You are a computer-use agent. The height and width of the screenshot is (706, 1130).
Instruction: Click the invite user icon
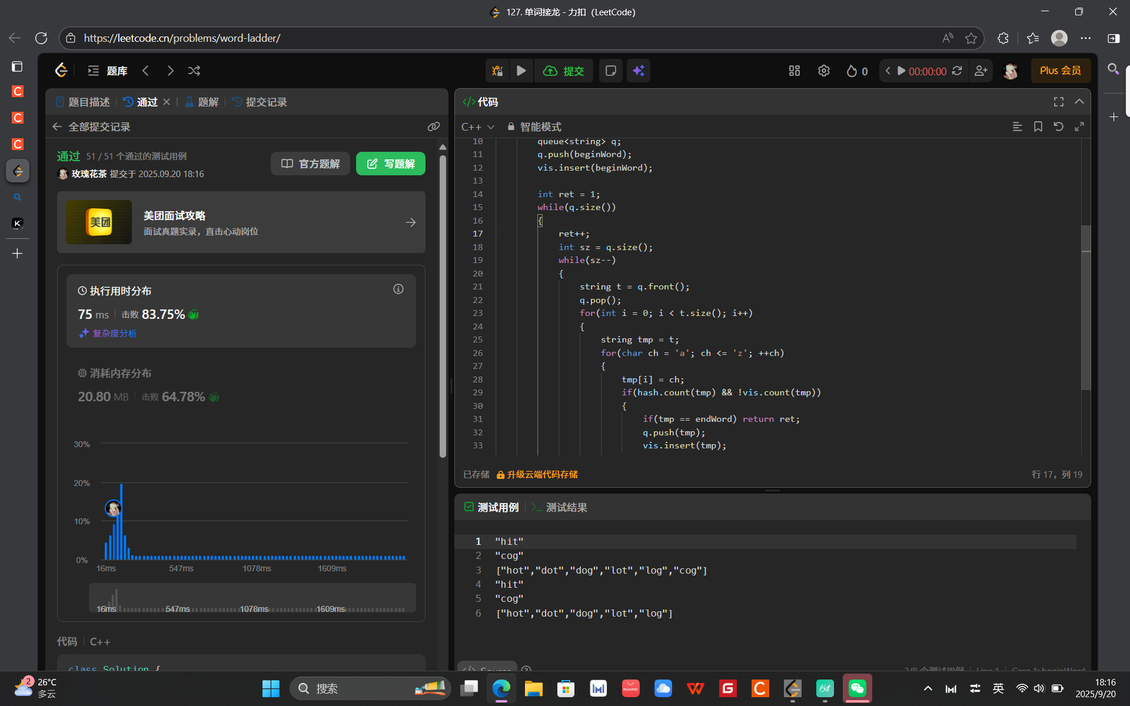pyautogui.click(x=981, y=71)
